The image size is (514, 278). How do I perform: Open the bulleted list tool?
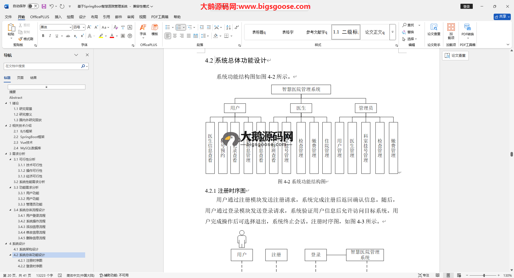tap(168, 27)
